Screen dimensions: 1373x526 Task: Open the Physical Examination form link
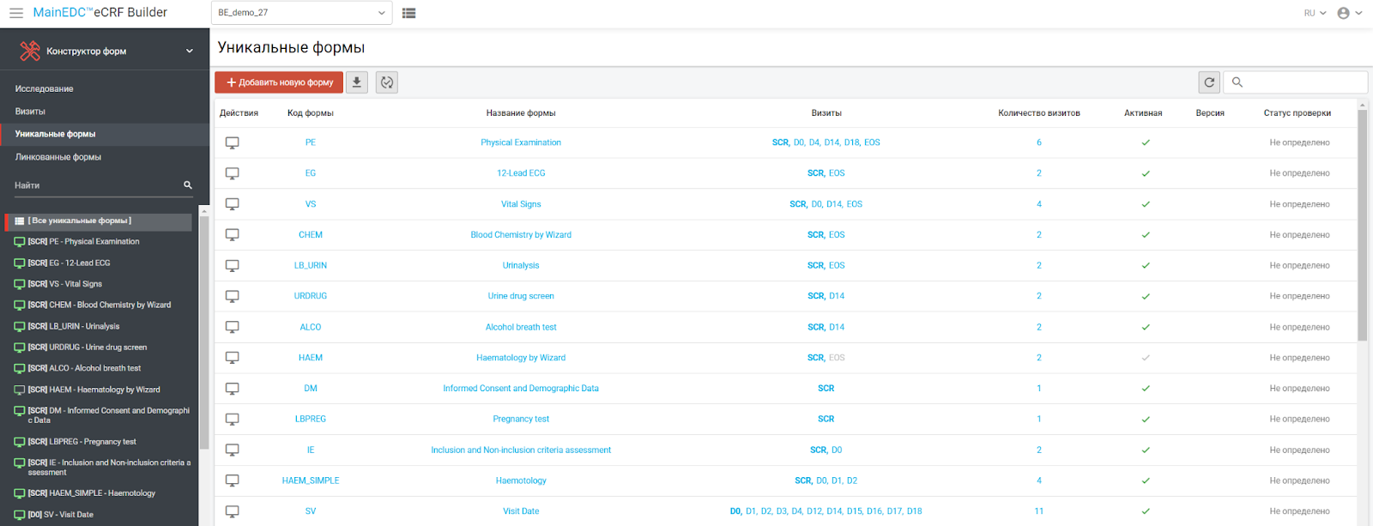click(521, 142)
